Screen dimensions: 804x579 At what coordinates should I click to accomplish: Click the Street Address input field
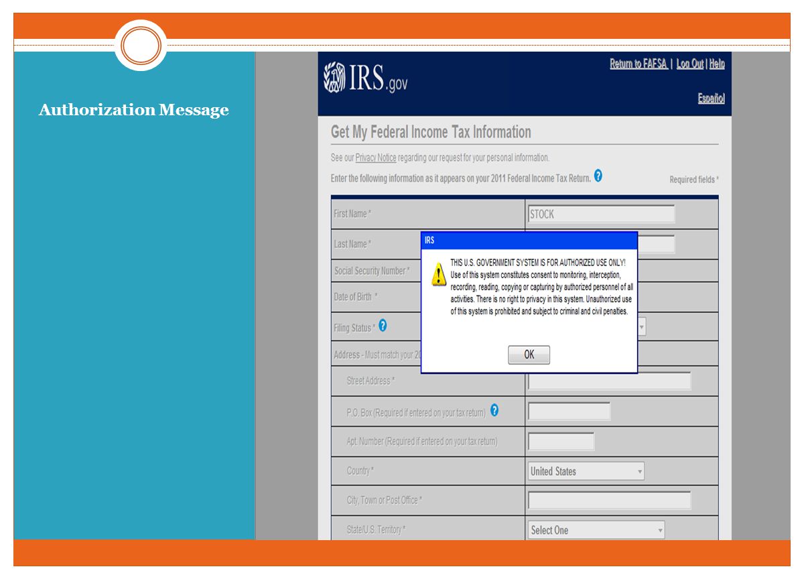point(609,381)
